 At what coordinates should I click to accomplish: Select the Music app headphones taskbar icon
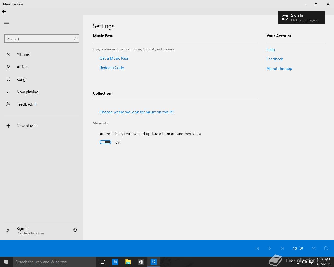point(153,262)
